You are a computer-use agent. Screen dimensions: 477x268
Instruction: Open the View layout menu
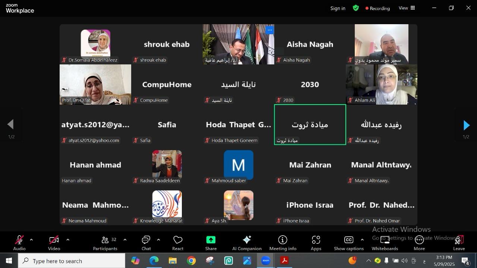click(x=407, y=8)
